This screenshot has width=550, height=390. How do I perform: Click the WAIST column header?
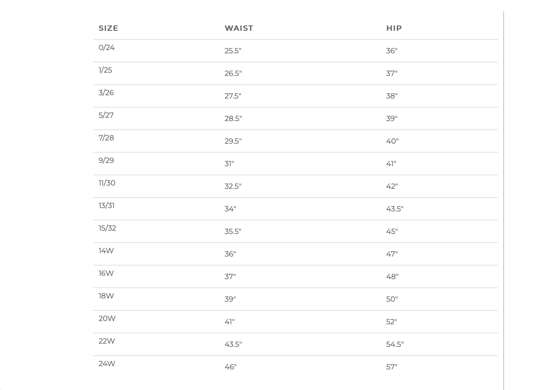tap(239, 28)
